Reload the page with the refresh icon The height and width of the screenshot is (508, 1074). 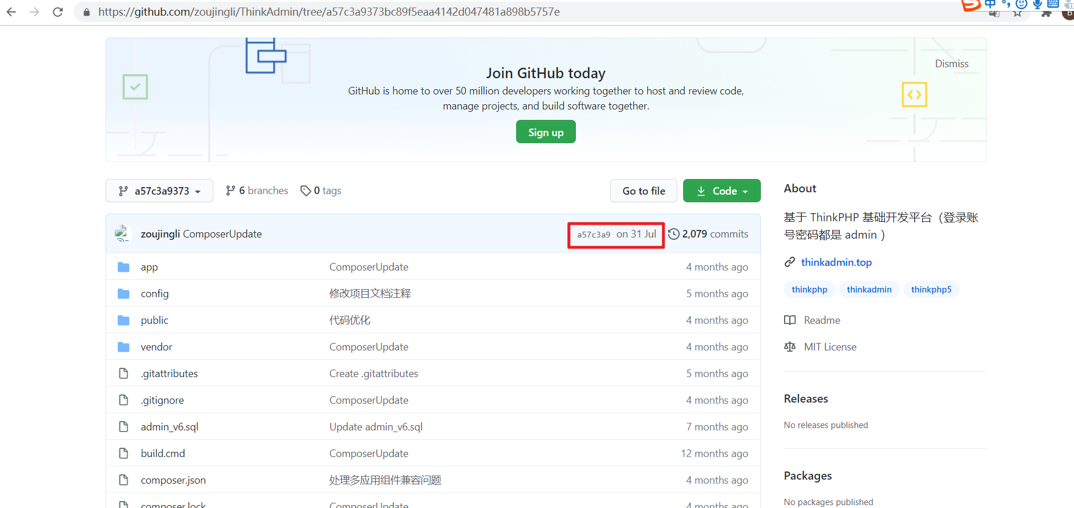coord(57,12)
